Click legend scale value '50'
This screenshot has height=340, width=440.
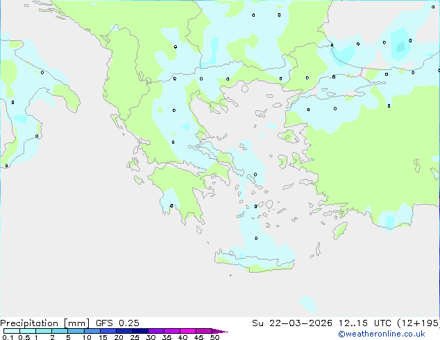pyautogui.click(x=215, y=337)
